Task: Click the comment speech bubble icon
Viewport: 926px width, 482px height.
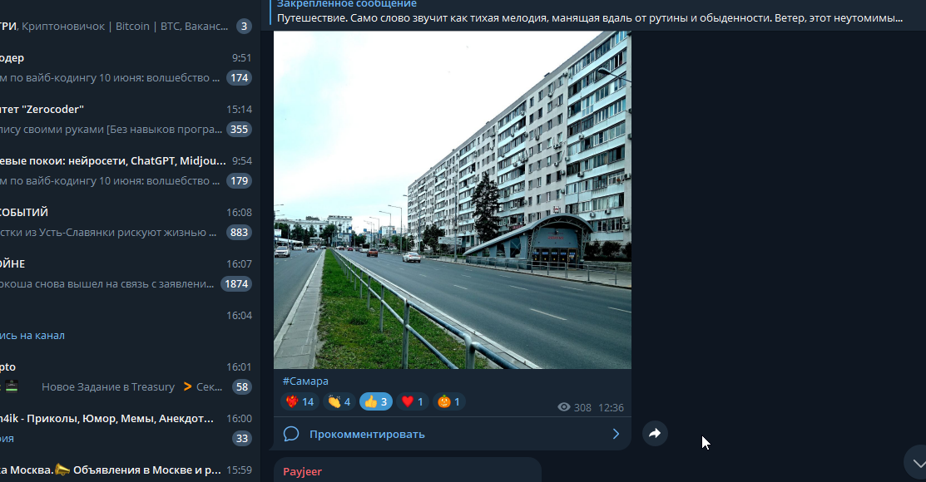Action: (x=290, y=434)
